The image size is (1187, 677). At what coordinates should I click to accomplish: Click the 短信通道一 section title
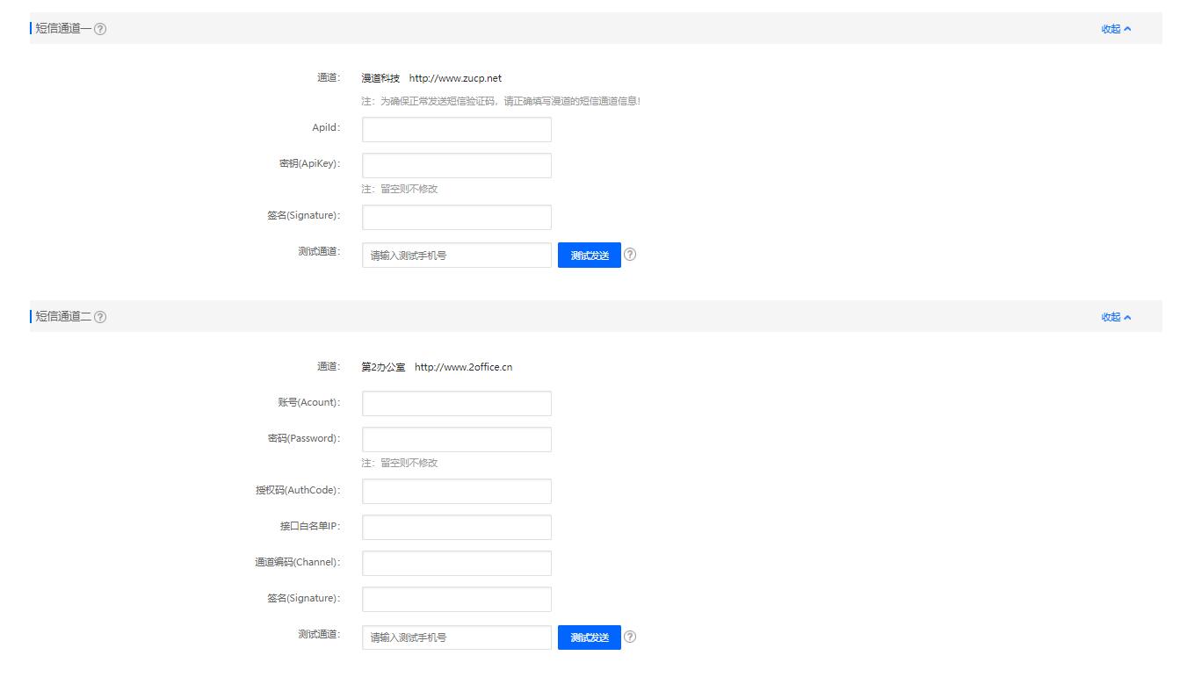[63, 29]
